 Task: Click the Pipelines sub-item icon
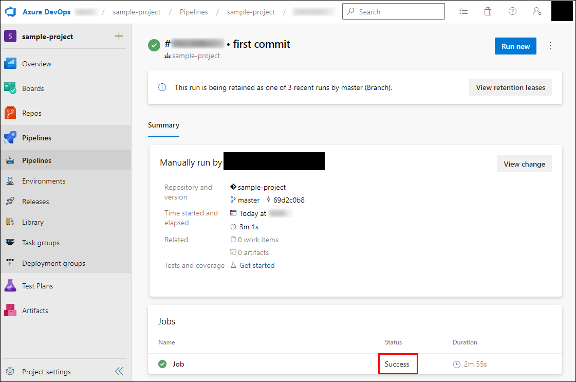point(10,160)
